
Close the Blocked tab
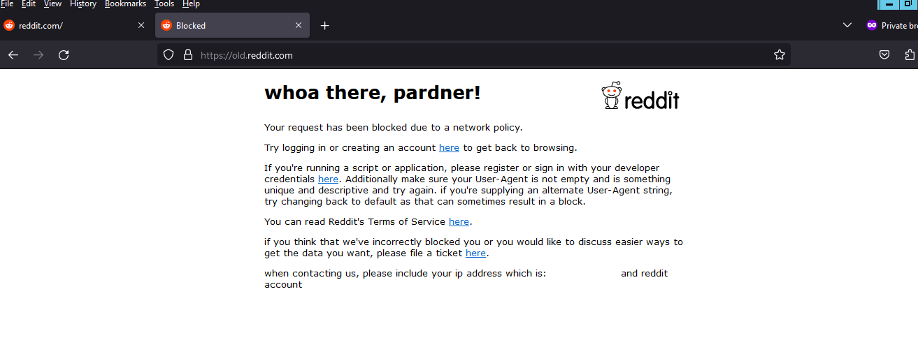click(299, 25)
